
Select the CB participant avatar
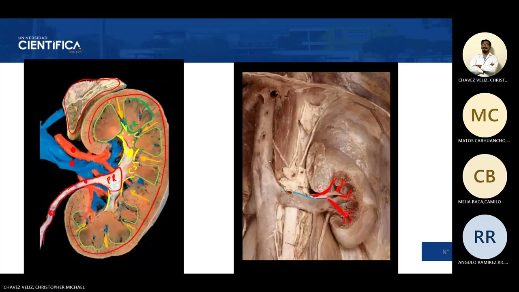[x=485, y=176]
